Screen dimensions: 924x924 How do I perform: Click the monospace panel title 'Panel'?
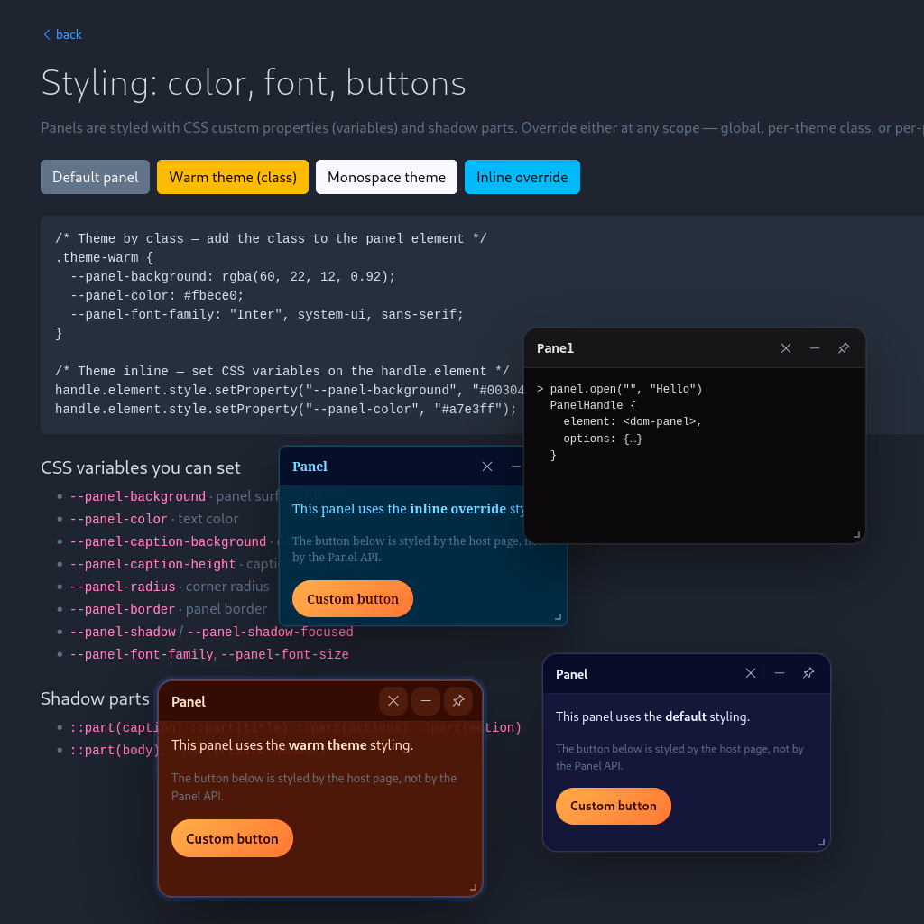pyautogui.click(x=555, y=348)
